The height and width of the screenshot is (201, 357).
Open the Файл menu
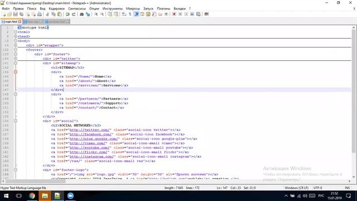coord(6,8)
